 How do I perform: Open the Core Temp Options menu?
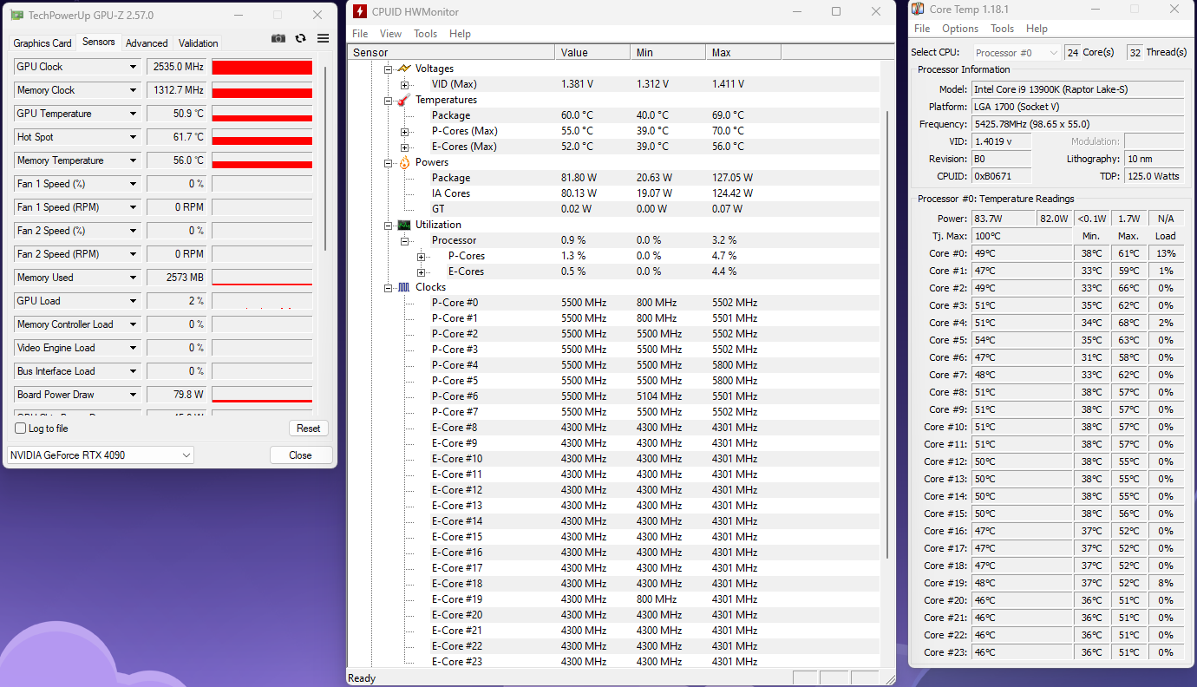pyautogui.click(x=960, y=29)
